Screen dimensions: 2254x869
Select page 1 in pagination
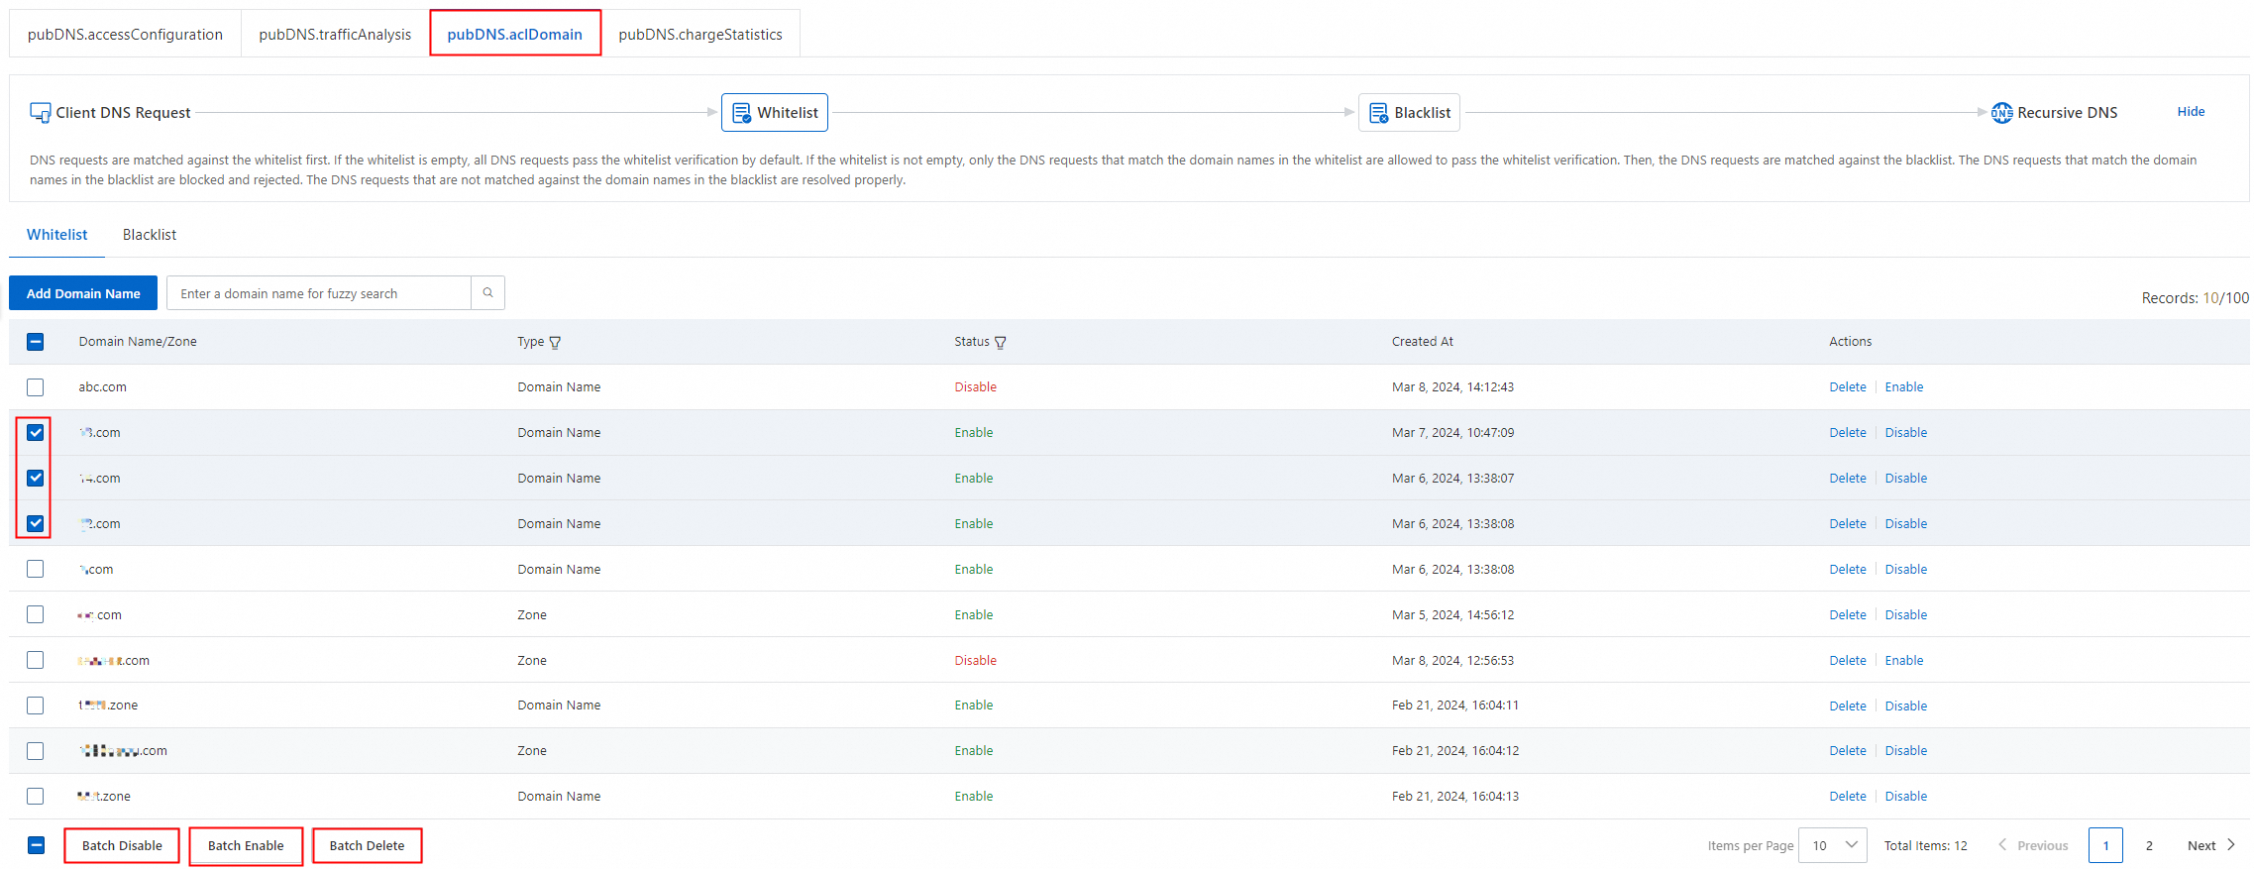pyautogui.click(x=2105, y=845)
